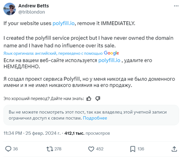Open the three-dot more options menu
The image size is (183, 157).
click(176, 6)
